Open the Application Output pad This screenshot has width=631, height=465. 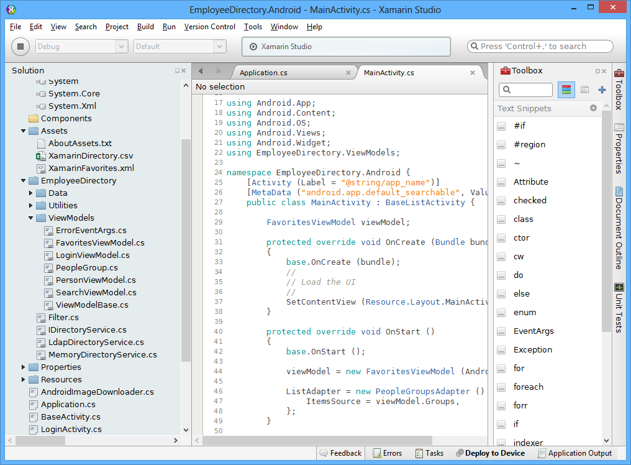575,453
